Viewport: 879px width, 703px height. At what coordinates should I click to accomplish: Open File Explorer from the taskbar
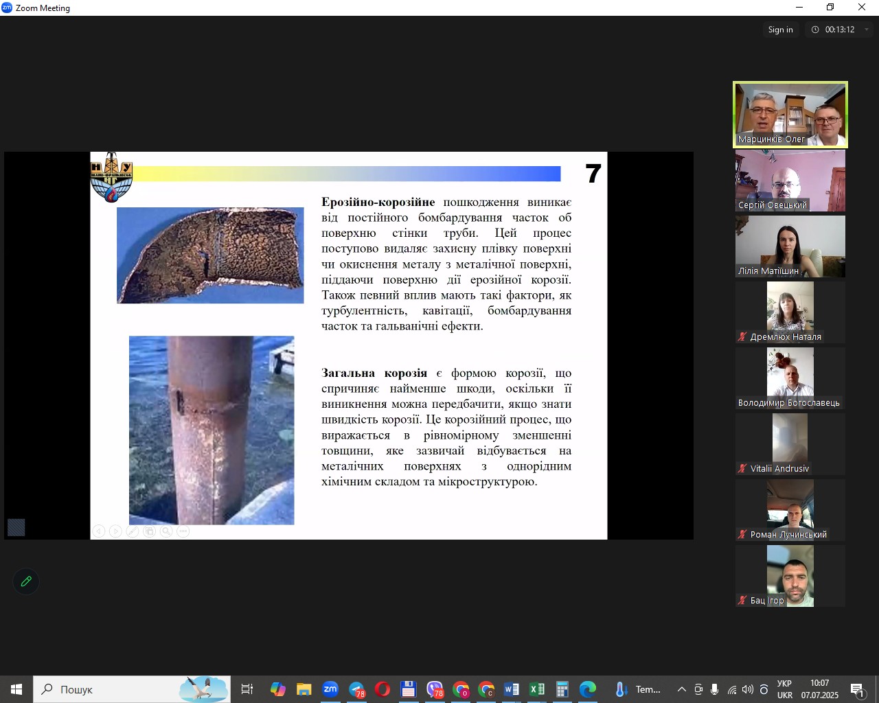[x=304, y=689]
